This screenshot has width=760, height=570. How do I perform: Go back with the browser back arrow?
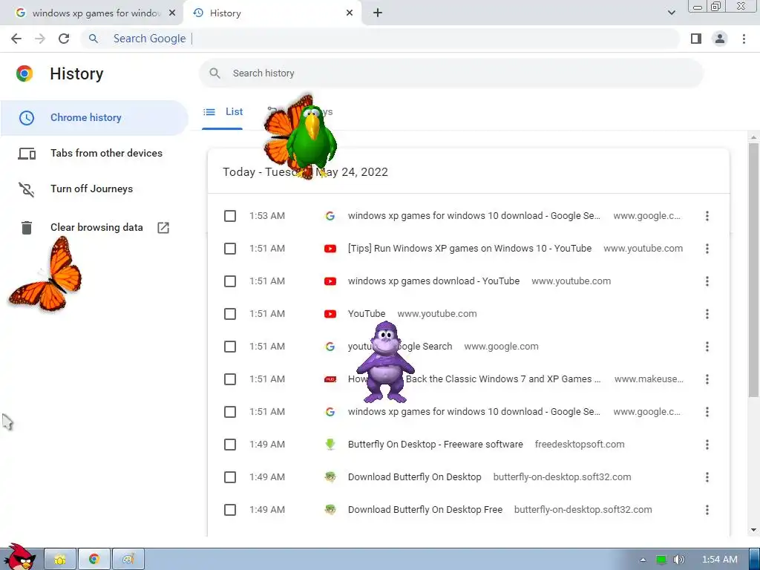(16, 39)
